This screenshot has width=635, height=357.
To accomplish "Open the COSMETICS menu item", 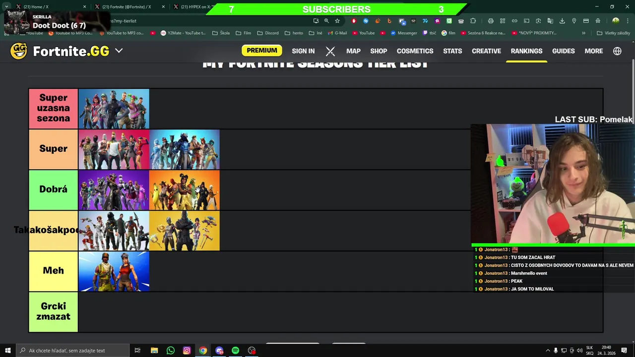I will point(415,51).
